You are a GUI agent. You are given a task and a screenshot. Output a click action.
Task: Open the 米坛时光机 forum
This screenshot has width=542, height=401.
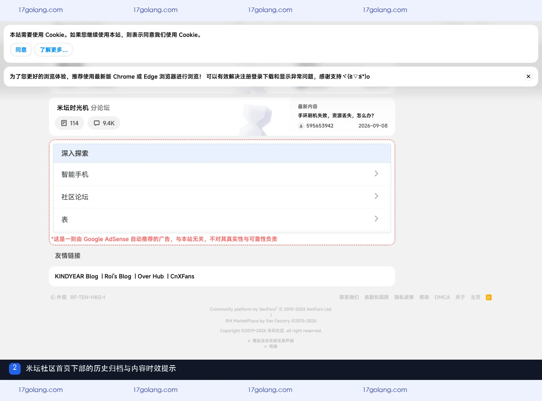click(x=73, y=108)
